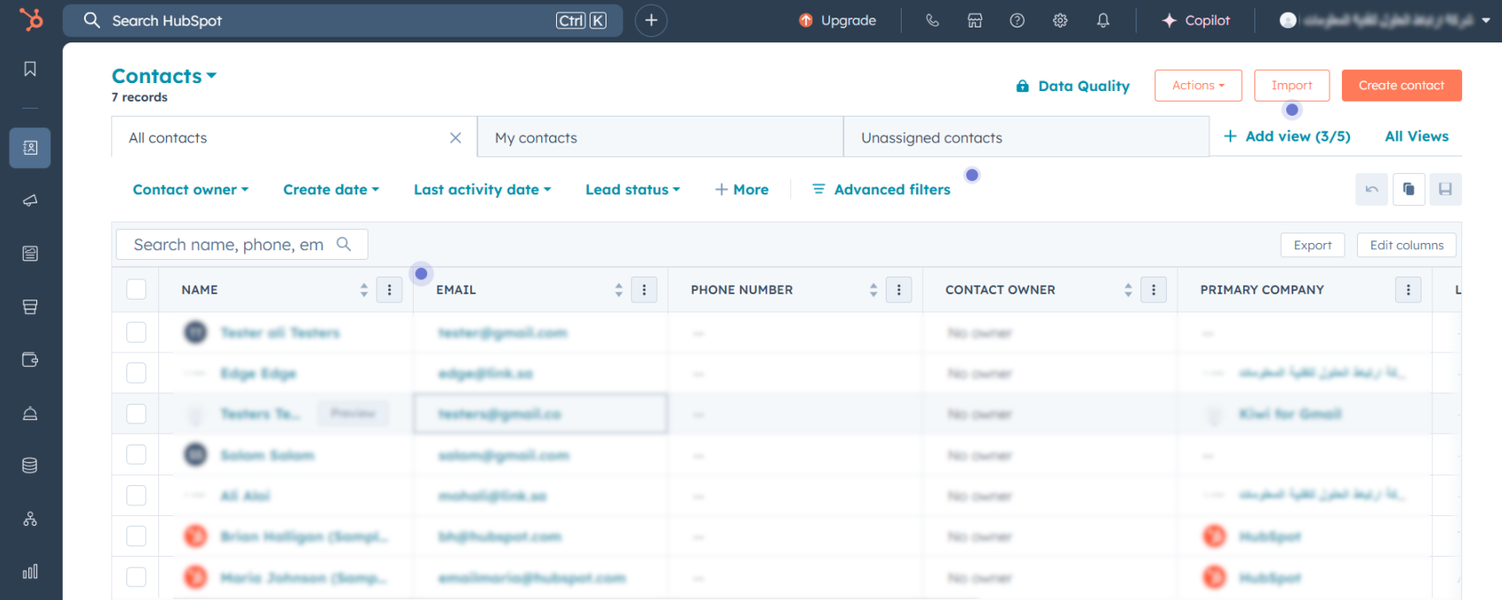The width and height of the screenshot is (1502, 600).
Task: Click the Export button
Action: pos(1312,245)
